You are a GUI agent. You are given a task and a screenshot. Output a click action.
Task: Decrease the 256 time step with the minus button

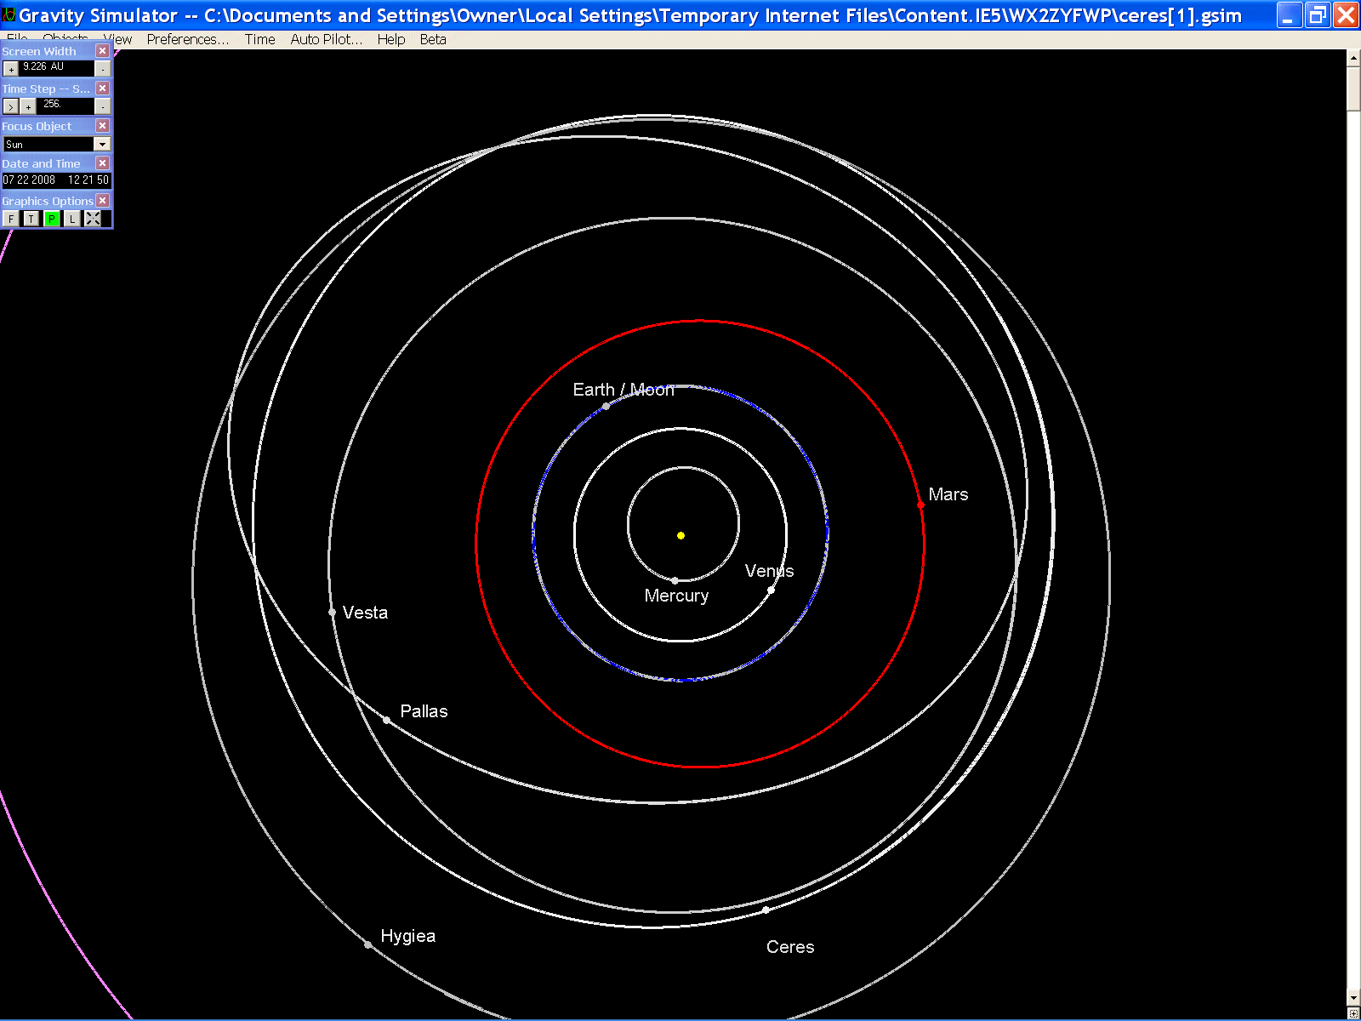click(x=102, y=106)
